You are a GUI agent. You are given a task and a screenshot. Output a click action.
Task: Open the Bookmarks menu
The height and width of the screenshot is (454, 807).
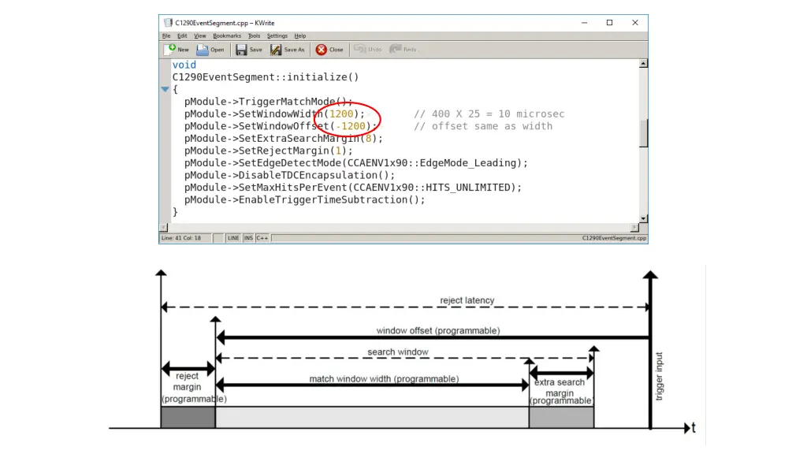click(227, 35)
